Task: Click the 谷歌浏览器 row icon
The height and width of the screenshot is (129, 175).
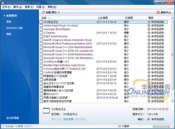Action: pos(41,80)
